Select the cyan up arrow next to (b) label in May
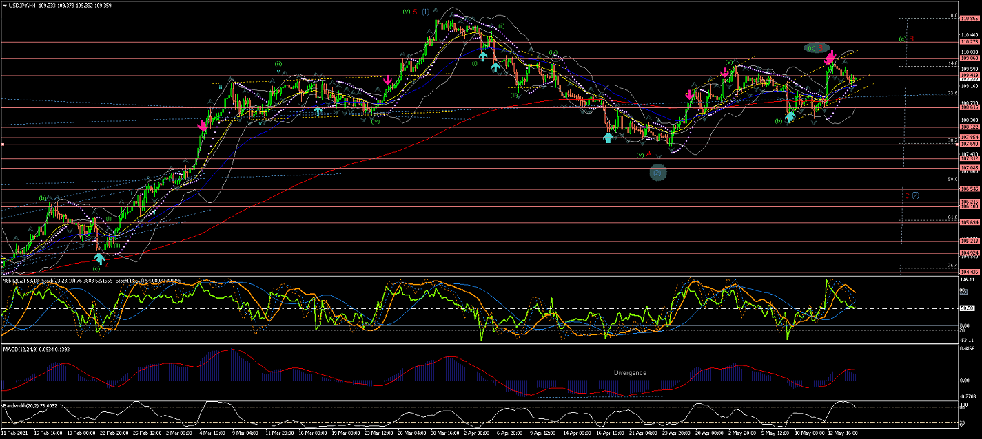 (x=790, y=116)
